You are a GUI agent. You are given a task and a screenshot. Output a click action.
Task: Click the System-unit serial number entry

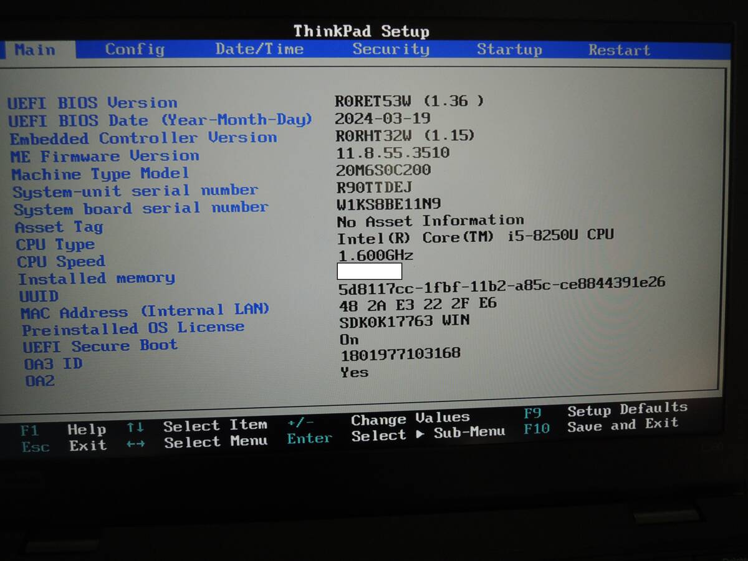click(x=135, y=191)
